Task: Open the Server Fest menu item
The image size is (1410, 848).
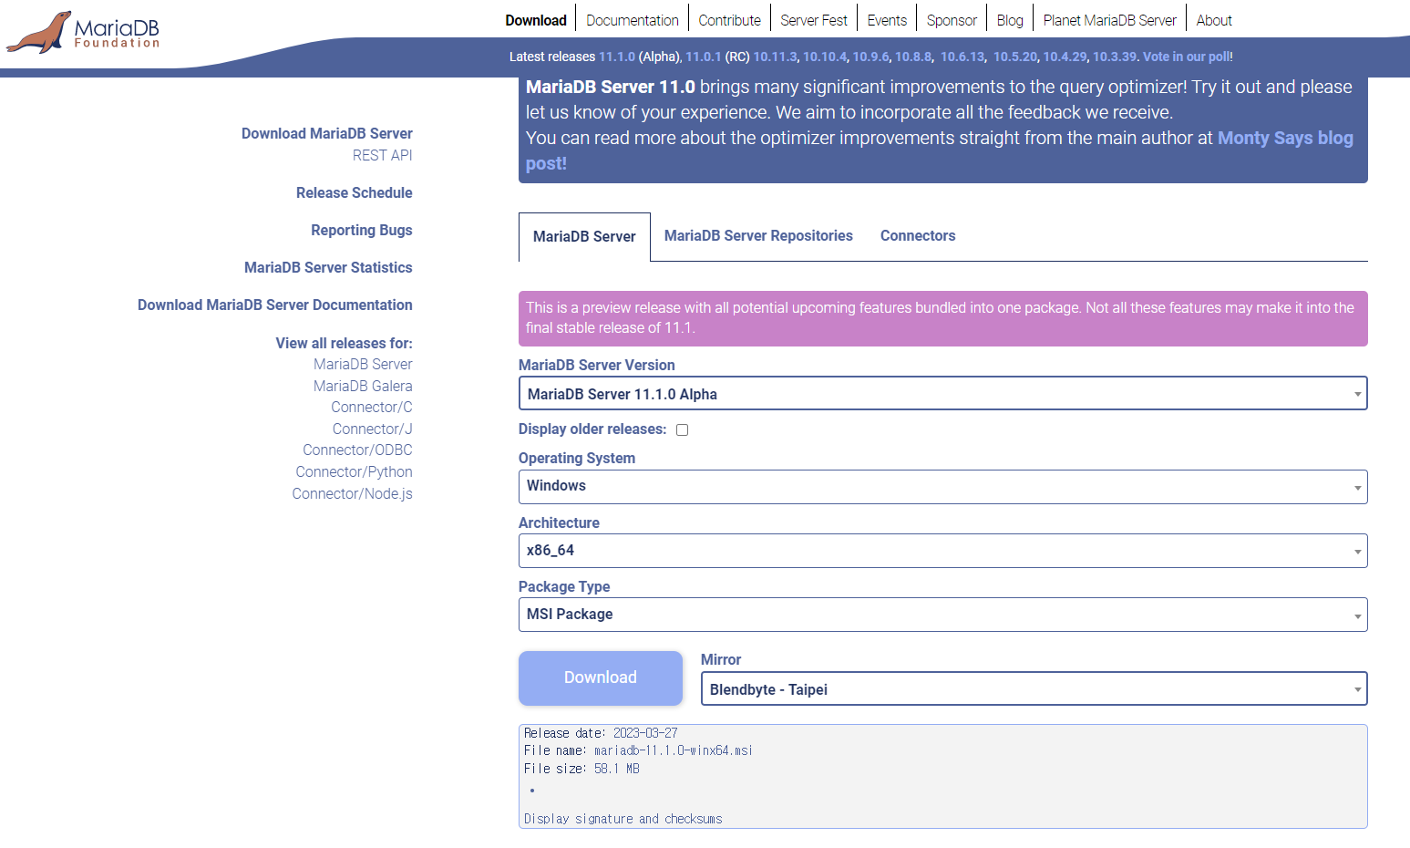Action: point(814,20)
